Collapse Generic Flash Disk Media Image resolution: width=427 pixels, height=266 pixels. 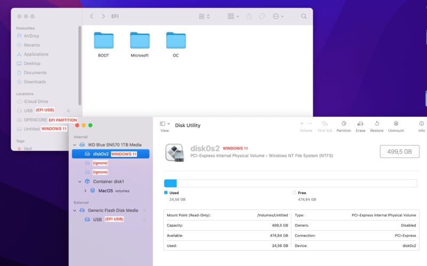click(75, 211)
